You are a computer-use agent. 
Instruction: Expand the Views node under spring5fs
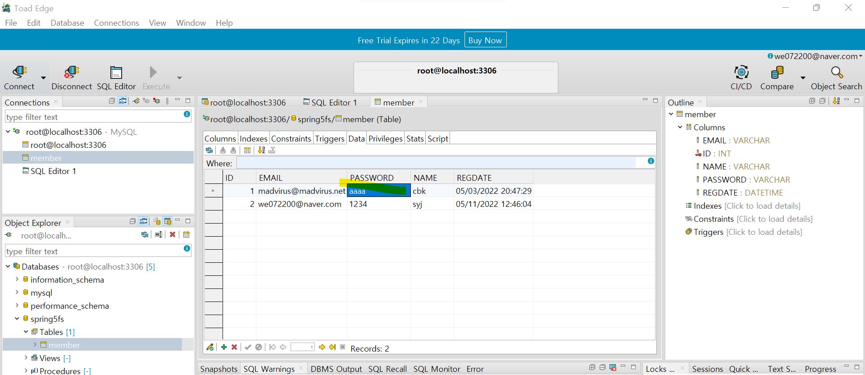pos(26,358)
